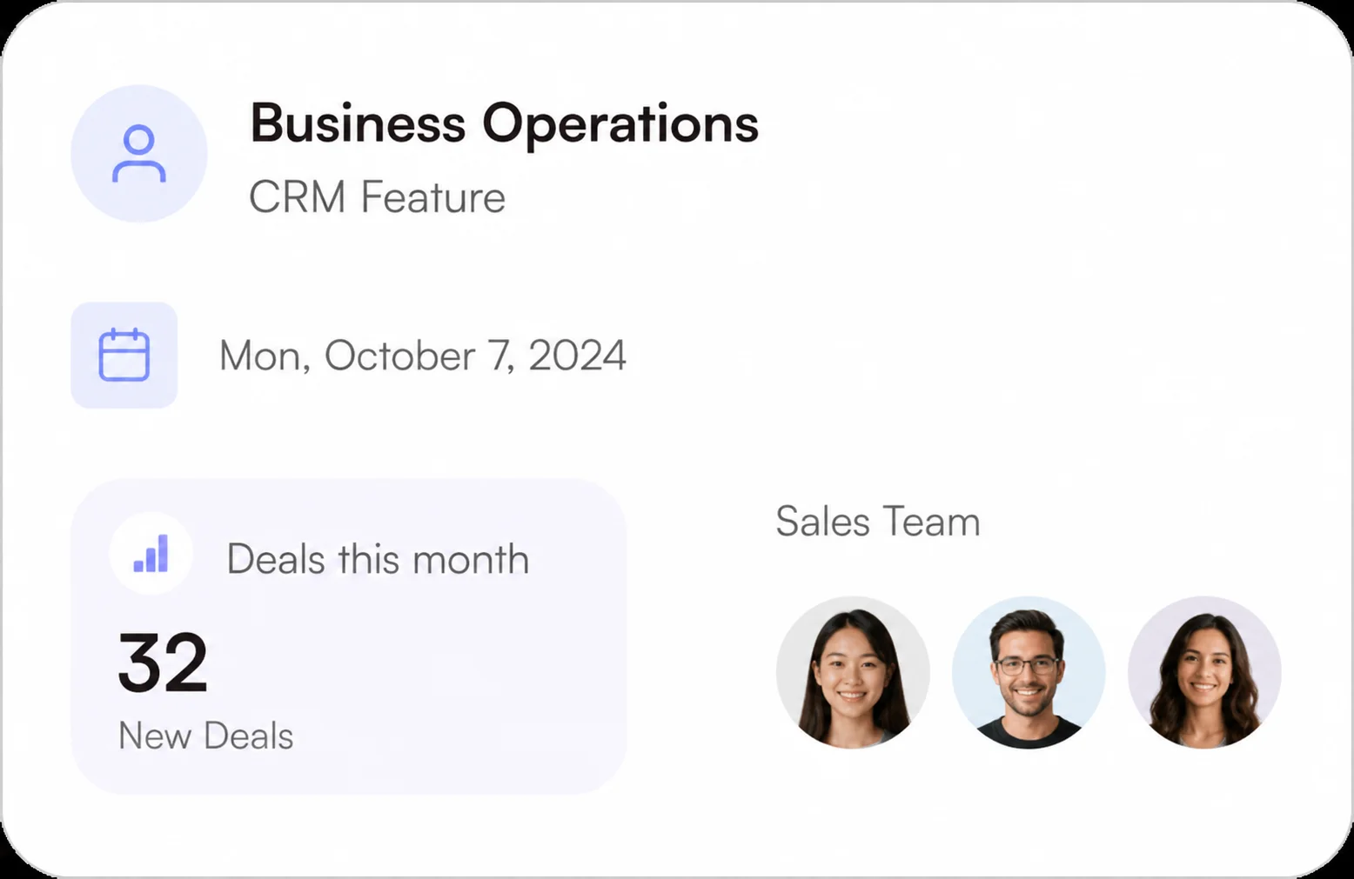This screenshot has width=1354, height=879.
Task: Click the white circle around chart icon
Action: 151,554
